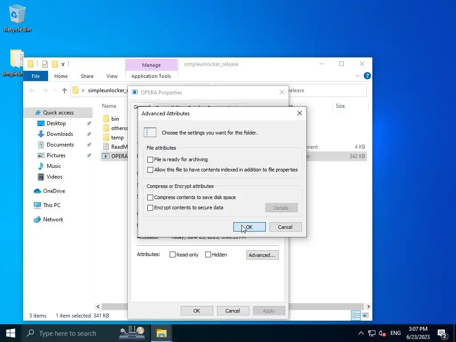Switch to large icons view layout
Viewport: 456px width, 342px height.
(366, 316)
